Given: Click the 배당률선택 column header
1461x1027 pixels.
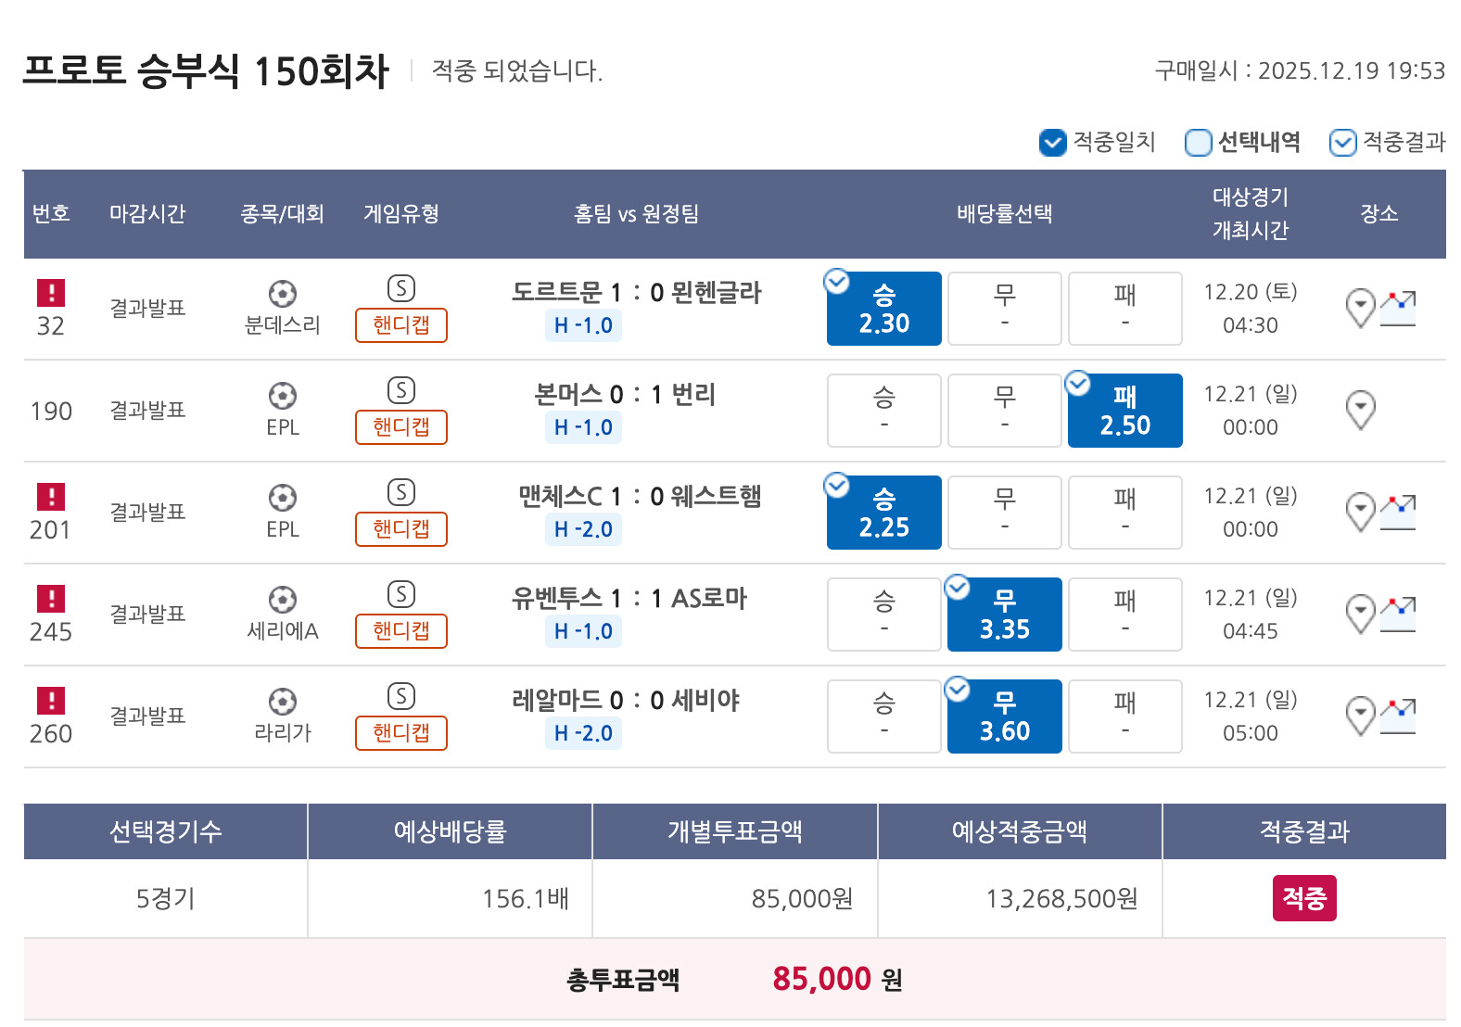Looking at the screenshot, I should [1004, 214].
